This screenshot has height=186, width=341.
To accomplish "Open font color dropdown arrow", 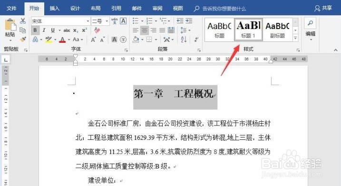I will (x=69, y=39).
